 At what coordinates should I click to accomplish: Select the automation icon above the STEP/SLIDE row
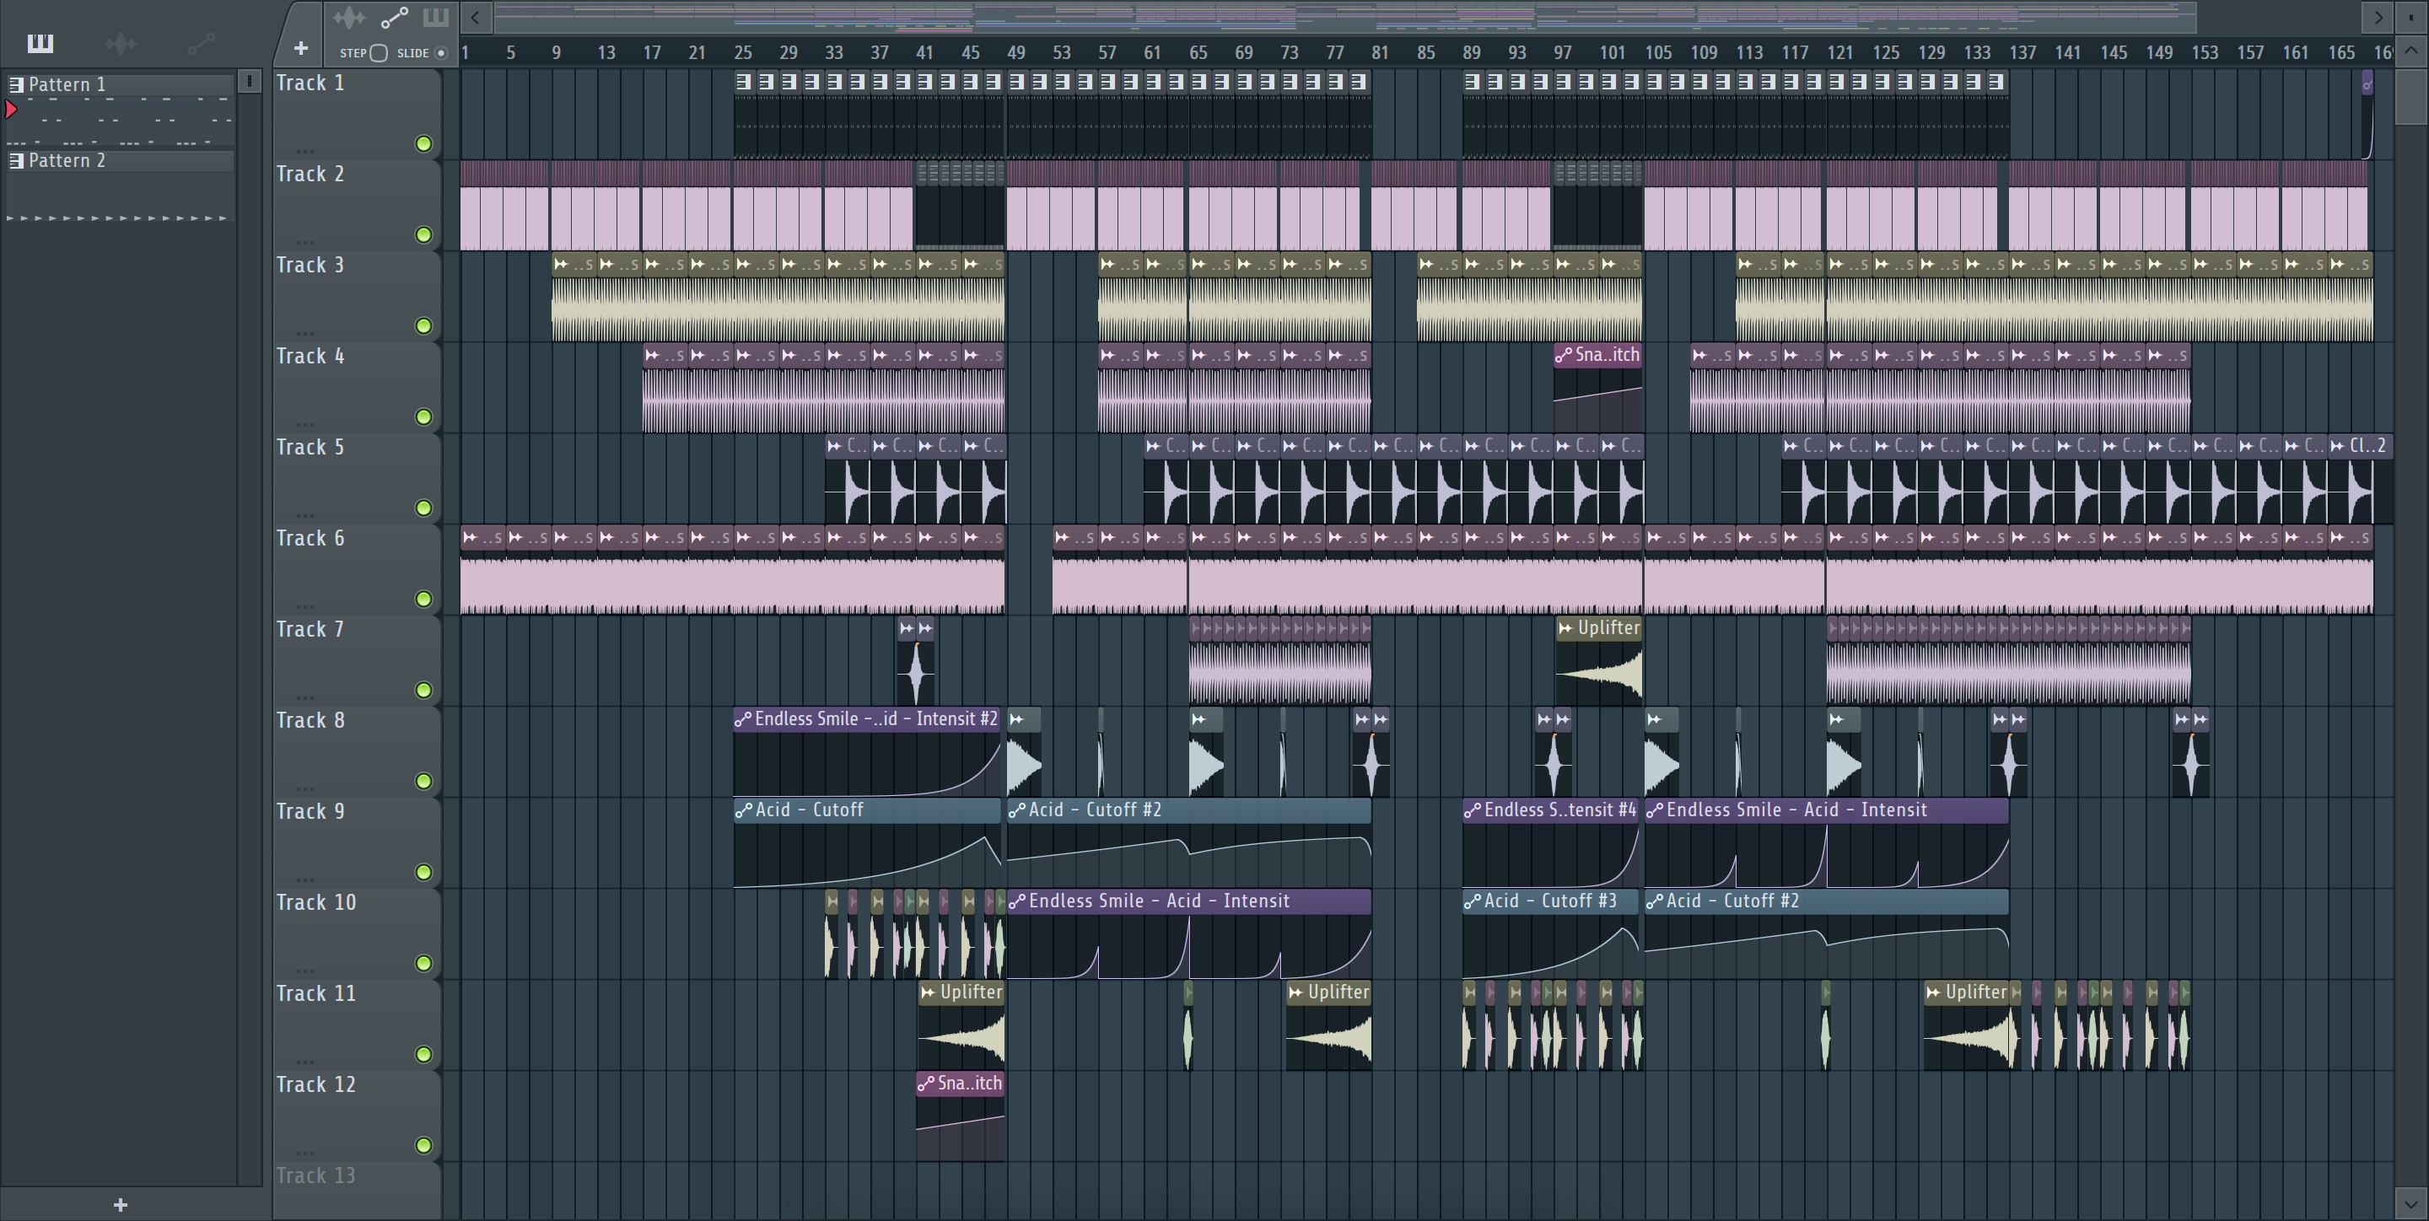coord(394,17)
